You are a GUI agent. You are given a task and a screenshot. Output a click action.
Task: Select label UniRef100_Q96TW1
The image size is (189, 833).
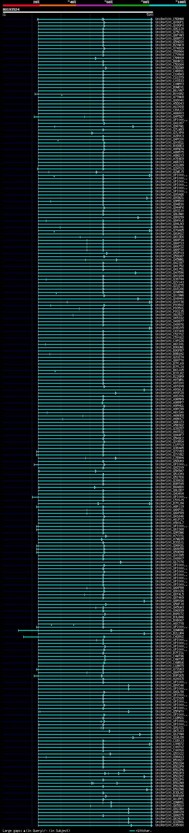pos(170,126)
